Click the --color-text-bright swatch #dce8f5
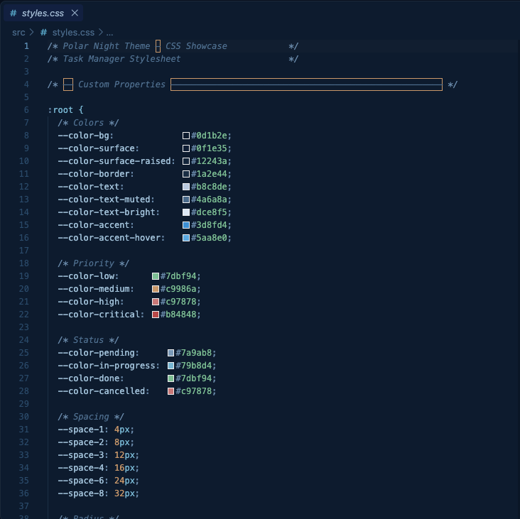 click(x=186, y=212)
